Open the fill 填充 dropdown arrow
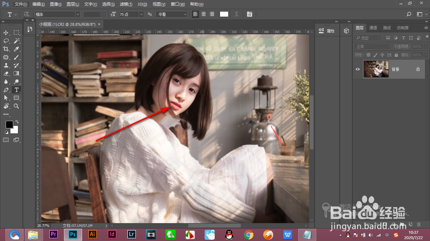Screen dimensions: 430x241 (x=426, y=55)
